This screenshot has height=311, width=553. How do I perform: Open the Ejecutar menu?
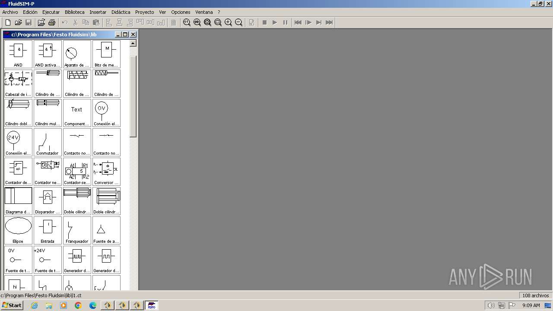pos(51,12)
